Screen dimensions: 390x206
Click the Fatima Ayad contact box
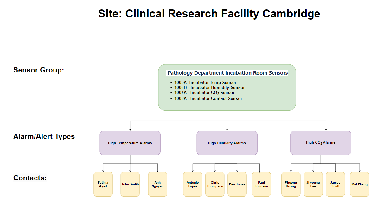[x=103, y=184]
